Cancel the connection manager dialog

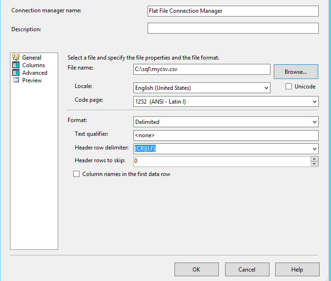(247, 270)
